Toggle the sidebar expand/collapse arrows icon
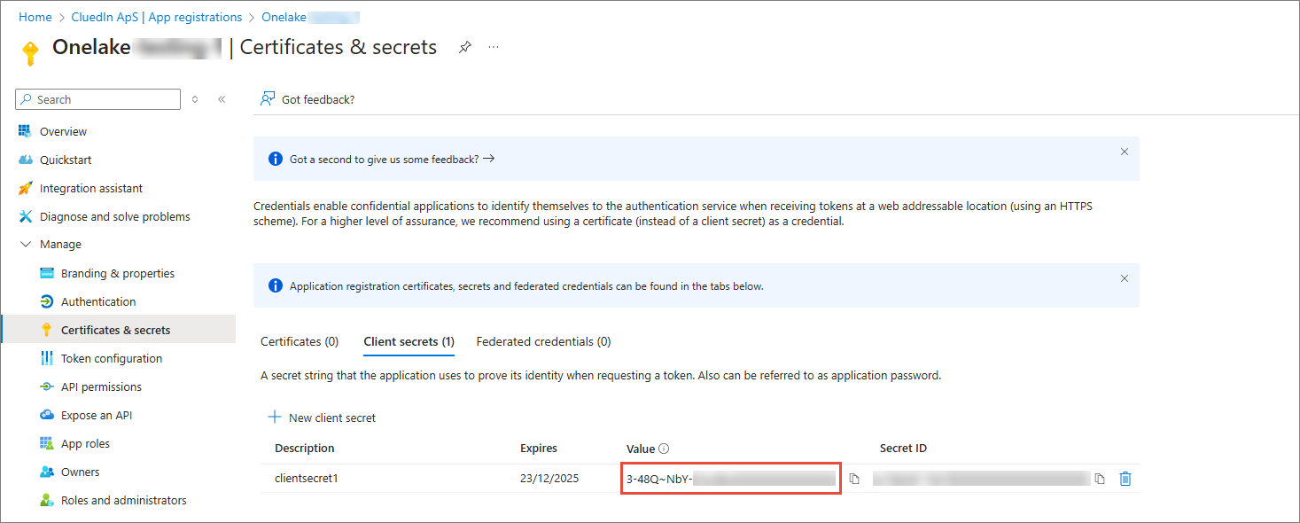Viewport: 1300px width, 523px height. point(195,99)
